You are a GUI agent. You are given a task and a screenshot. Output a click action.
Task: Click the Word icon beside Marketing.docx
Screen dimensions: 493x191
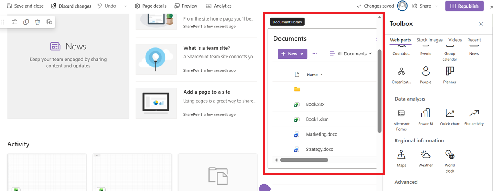(297, 134)
